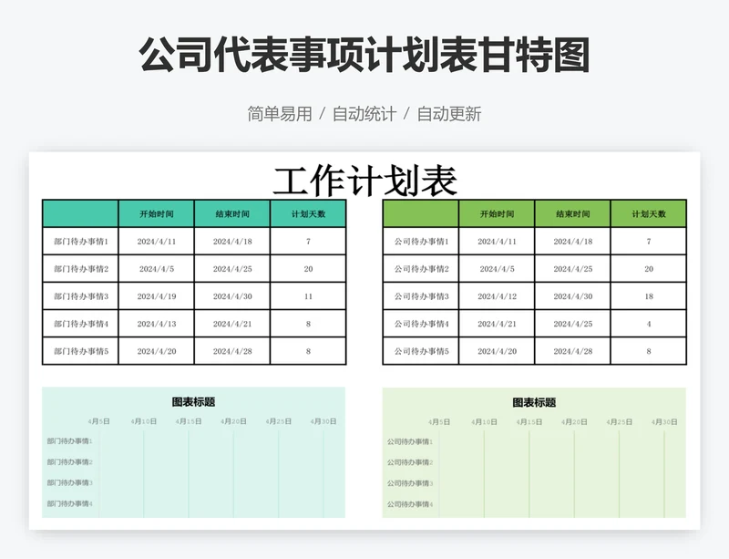Select 开始时间 header in teal table
Viewport: 729px width, 559px height.
pyautogui.click(x=157, y=213)
